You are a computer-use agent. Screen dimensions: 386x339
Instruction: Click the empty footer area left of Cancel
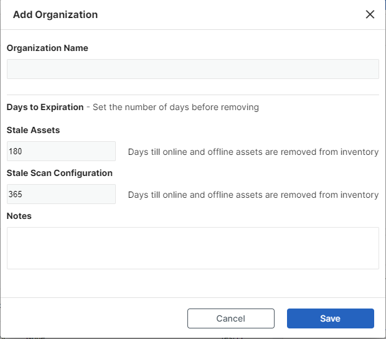[93, 318]
